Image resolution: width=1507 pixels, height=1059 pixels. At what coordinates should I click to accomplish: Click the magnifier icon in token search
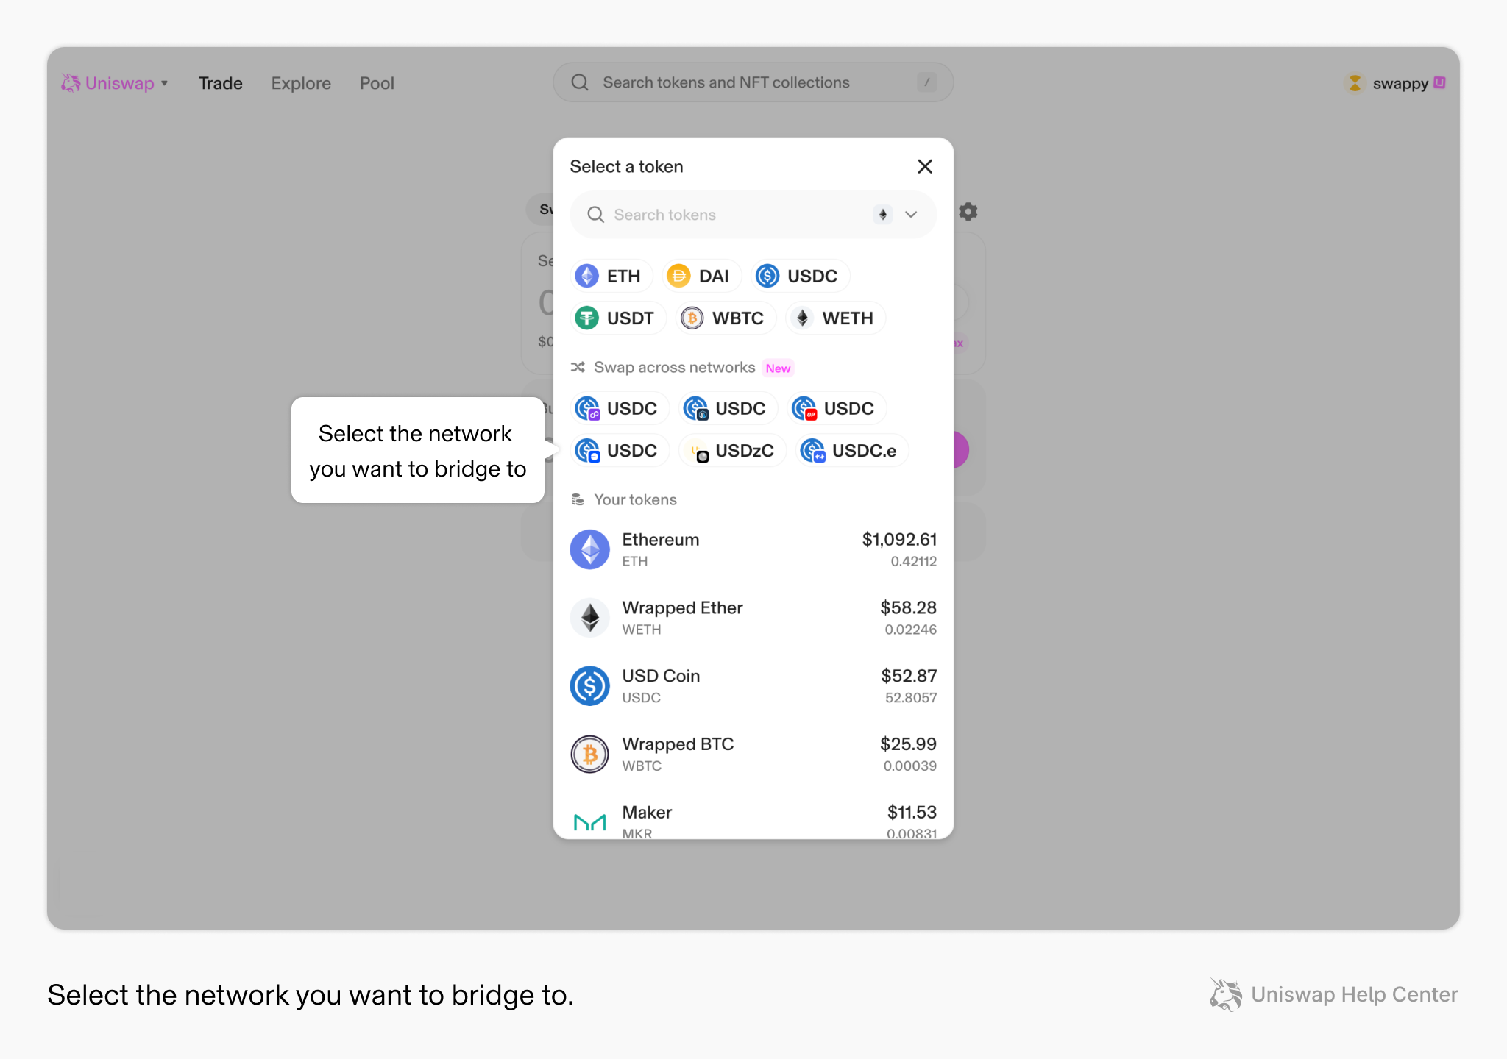[x=595, y=214]
